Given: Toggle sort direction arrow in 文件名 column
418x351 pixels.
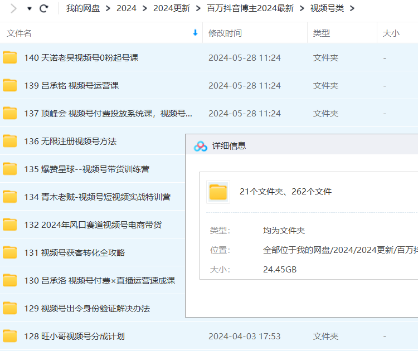Looking at the screenshot, I should click(195, 33).
